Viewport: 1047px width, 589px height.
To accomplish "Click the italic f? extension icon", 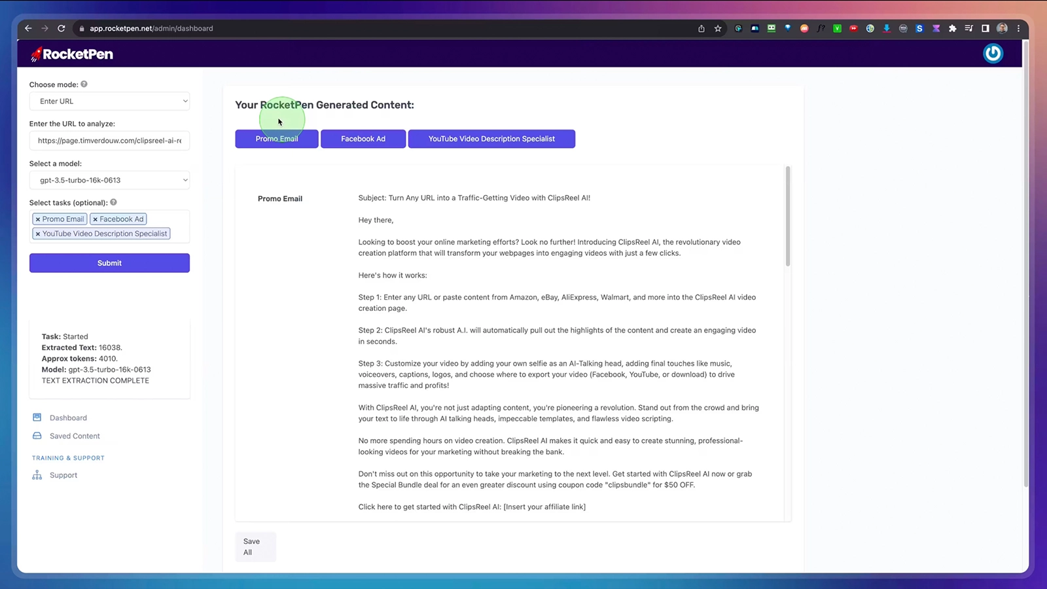I will click(x=821, y=28).
